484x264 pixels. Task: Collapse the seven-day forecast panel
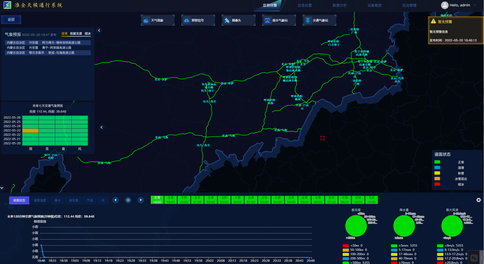coord(102,127)
